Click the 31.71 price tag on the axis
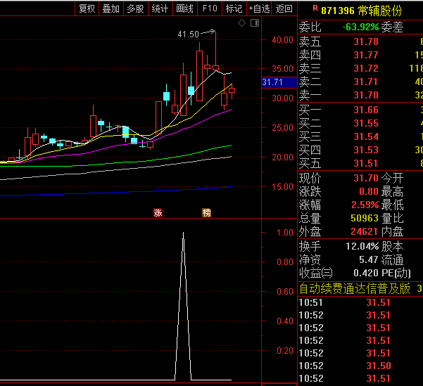423x386 pixels. pyautogui.click(x=272, y=82)
